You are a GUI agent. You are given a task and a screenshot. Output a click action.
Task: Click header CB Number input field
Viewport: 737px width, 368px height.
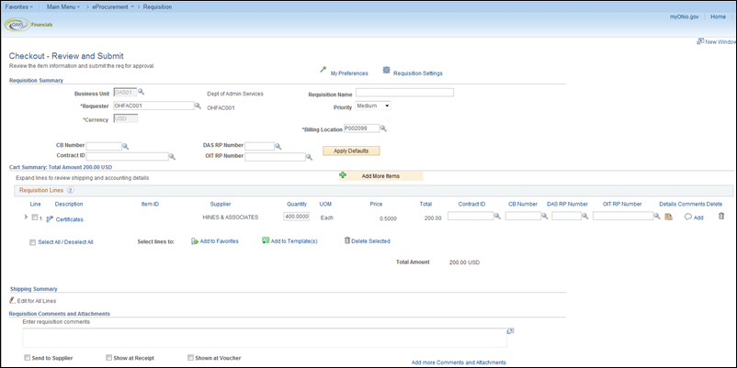click(x=104, y=147)
